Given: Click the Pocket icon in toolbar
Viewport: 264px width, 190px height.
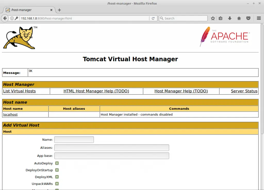Looking at the screenshot, I should (248, 18).
